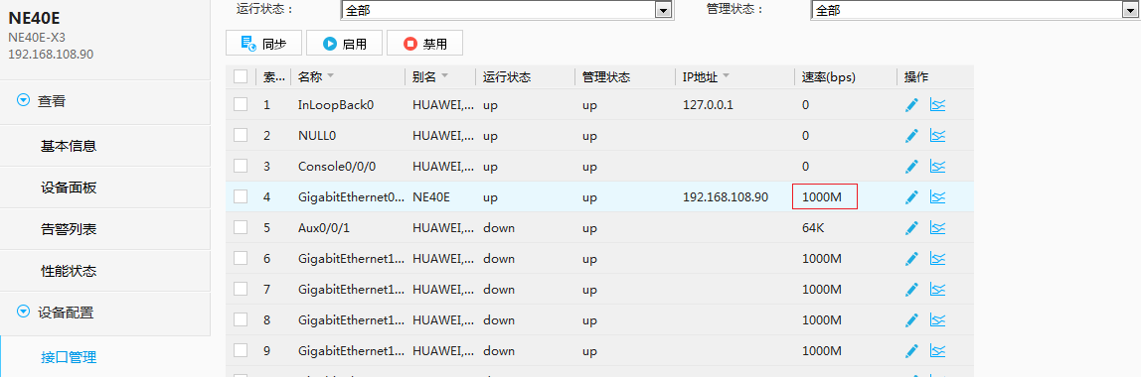Image resolution: width=1141 pixels, height=377 pixels.
Task: Open chart icon in row 8
Action: 937,320
